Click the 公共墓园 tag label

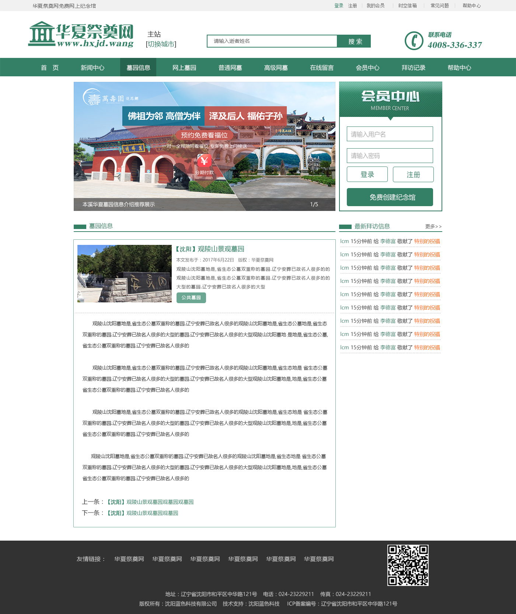coord(191,298)
